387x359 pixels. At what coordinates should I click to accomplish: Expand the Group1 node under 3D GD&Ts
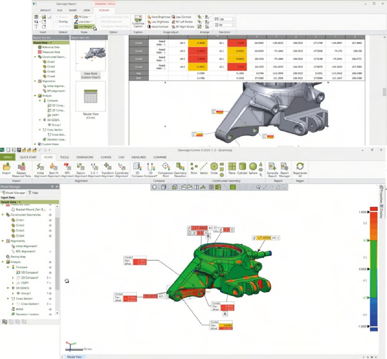click(x=13, y=293)
